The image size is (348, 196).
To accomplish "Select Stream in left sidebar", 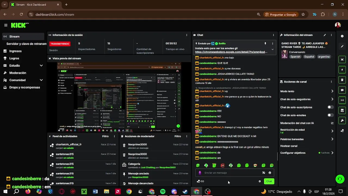I will click(x=23, y=36).
